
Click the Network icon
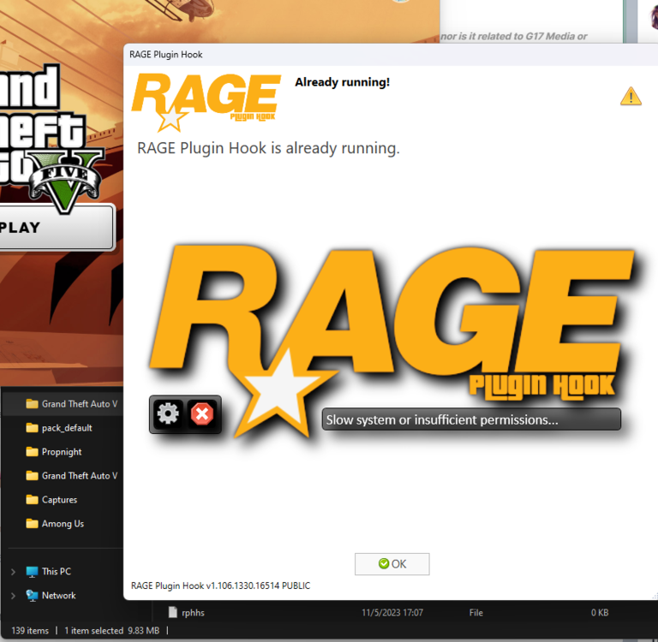[32, 596]
